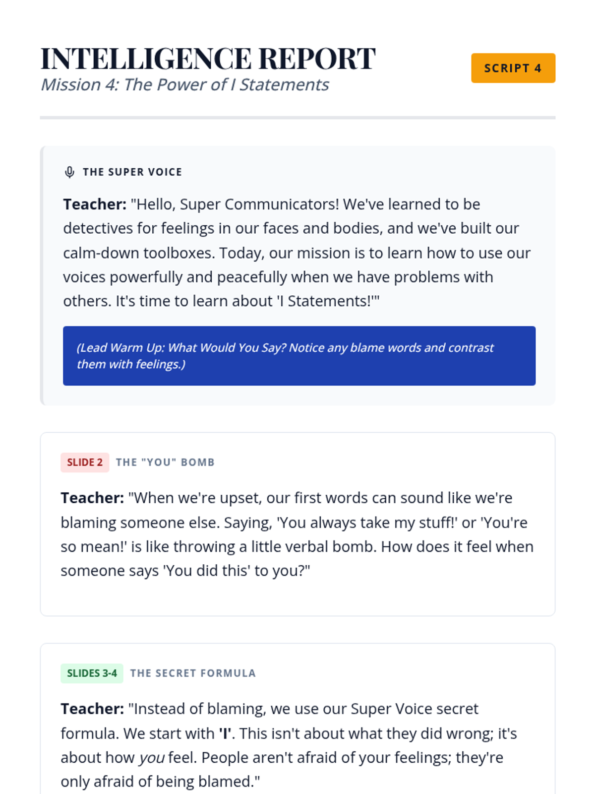Viewport: 595px width, 794px height.
Task: Click the Mission 4 subtitle text
Action: point(184,85)
